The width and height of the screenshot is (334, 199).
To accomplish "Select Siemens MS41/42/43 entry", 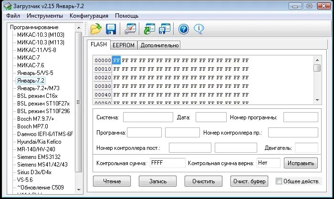I will tap(42, 165).
